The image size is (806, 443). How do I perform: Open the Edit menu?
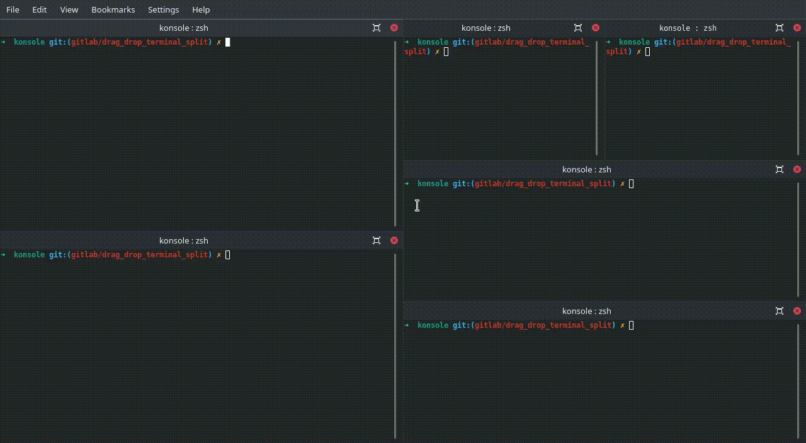click(x=40, y=9)
